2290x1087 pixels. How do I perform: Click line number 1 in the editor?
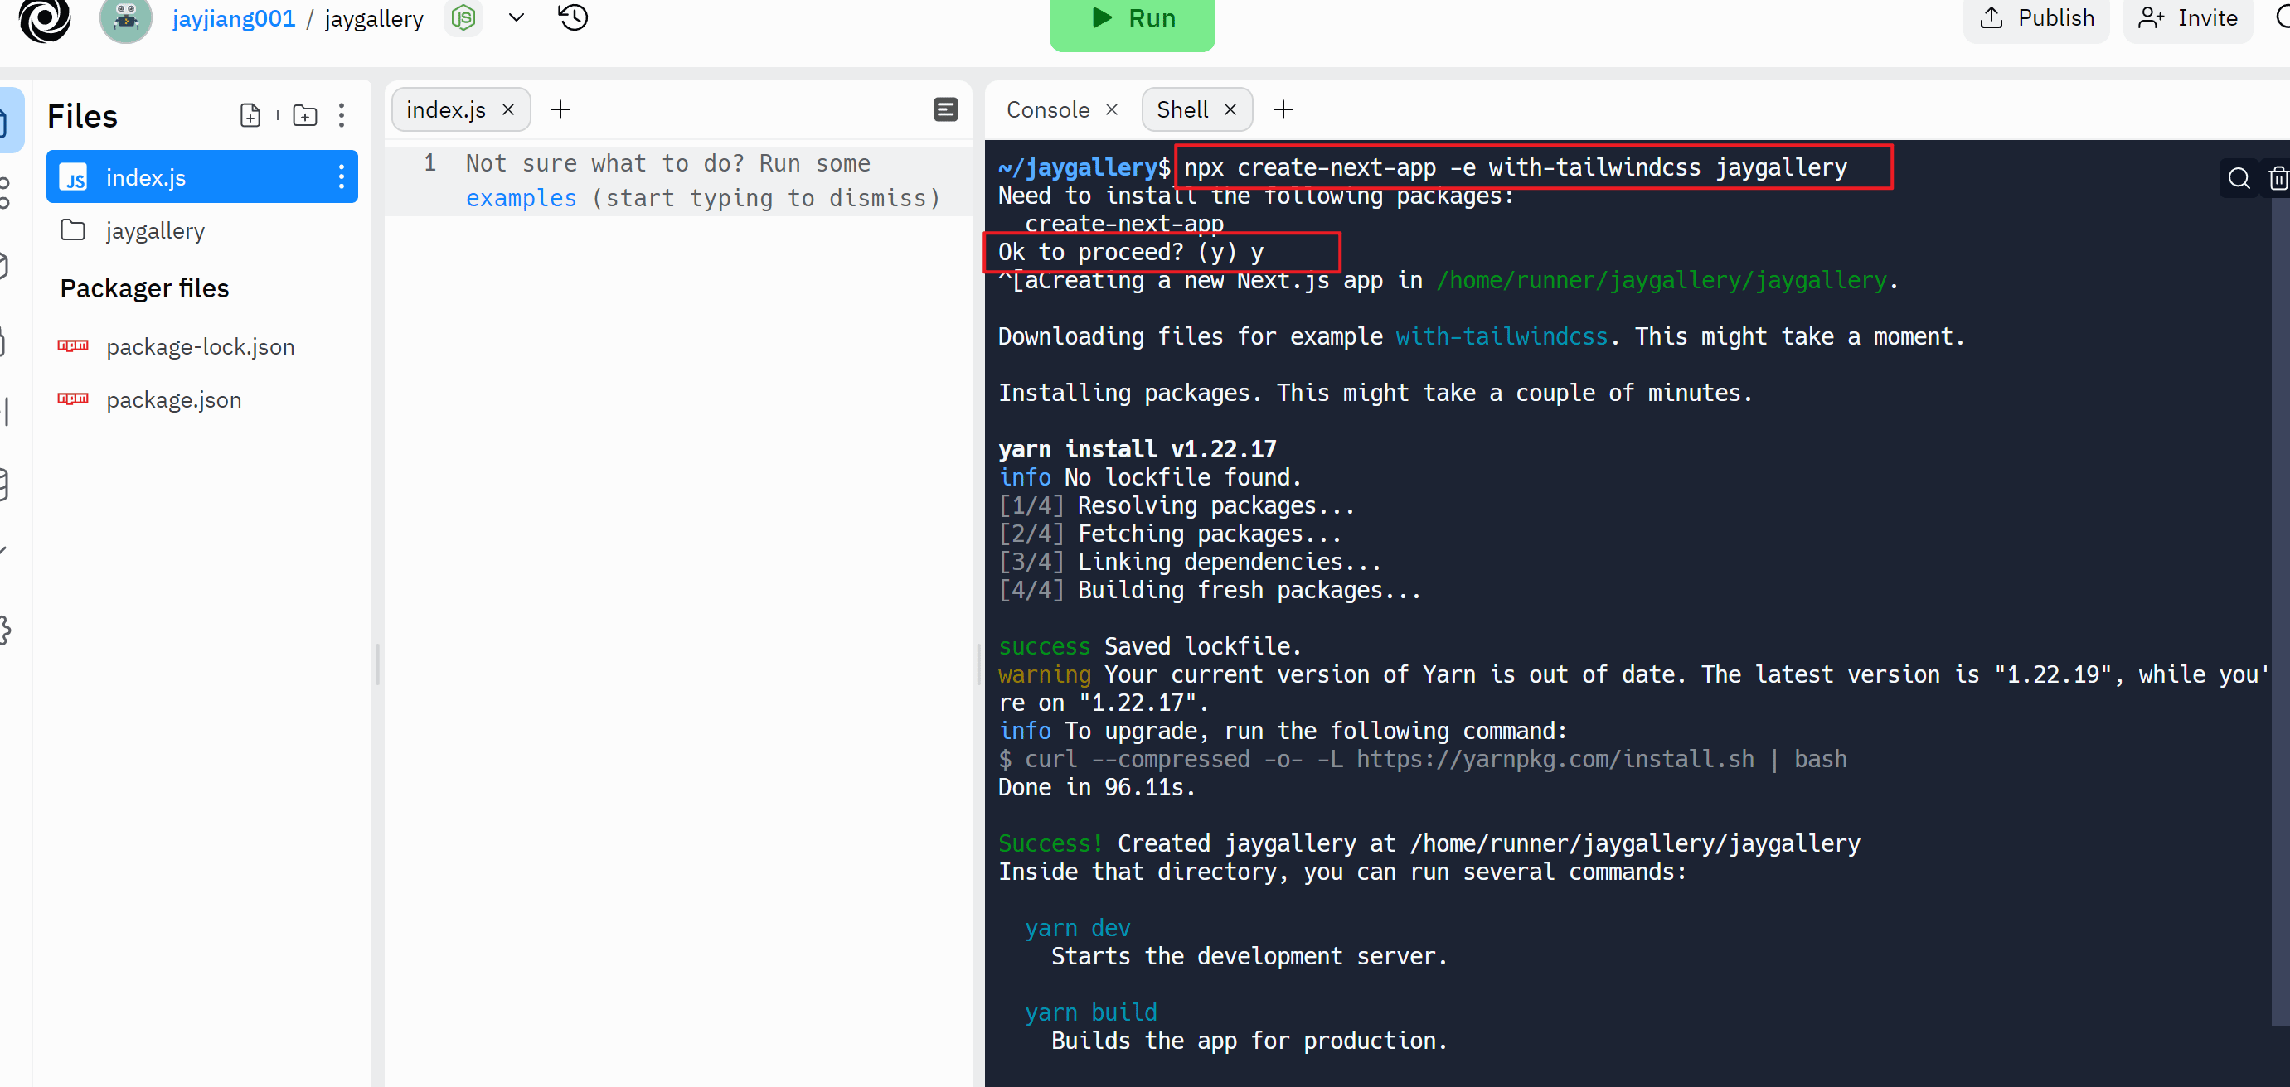430,163
